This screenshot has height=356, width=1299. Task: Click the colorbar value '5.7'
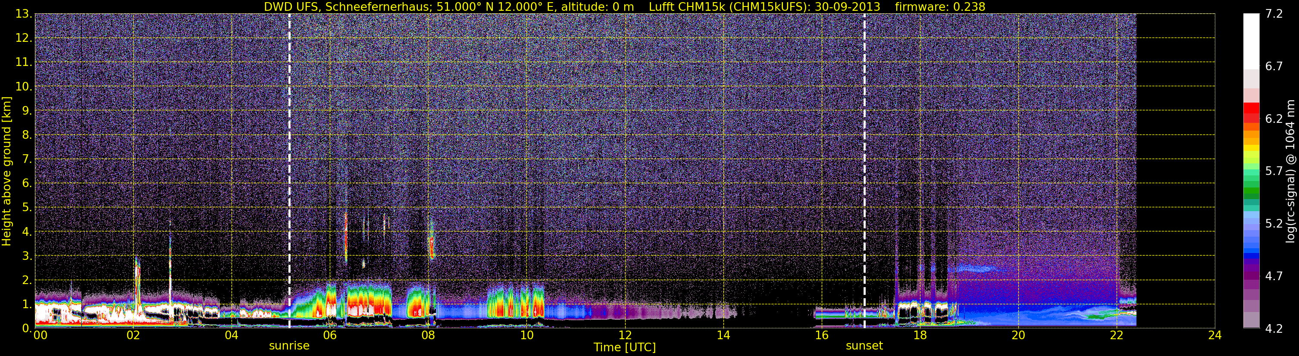pos(1274,172)
